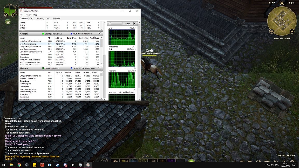
Task: Open the Monitor menu
Action: 28,15
